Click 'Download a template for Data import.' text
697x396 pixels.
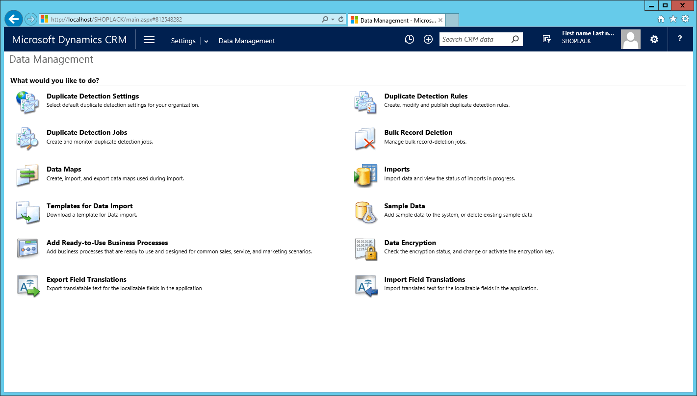click(x=92, y=215)
